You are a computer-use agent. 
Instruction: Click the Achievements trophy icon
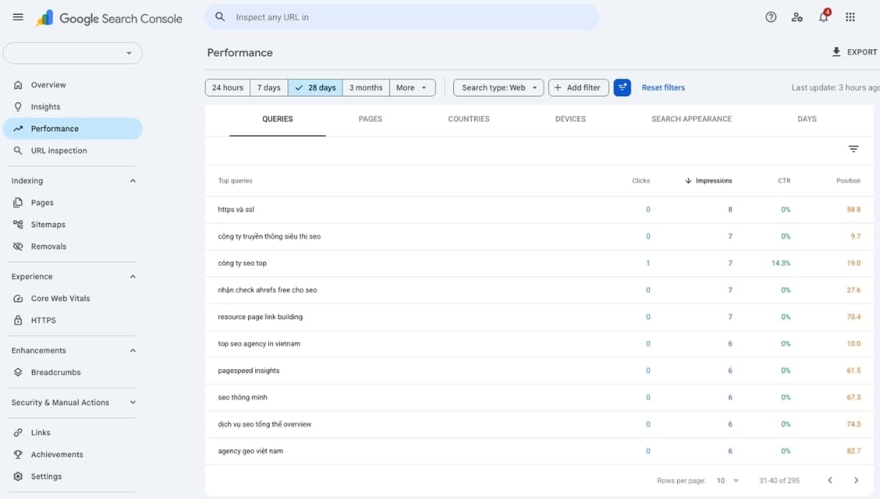(x=18, y=455)
